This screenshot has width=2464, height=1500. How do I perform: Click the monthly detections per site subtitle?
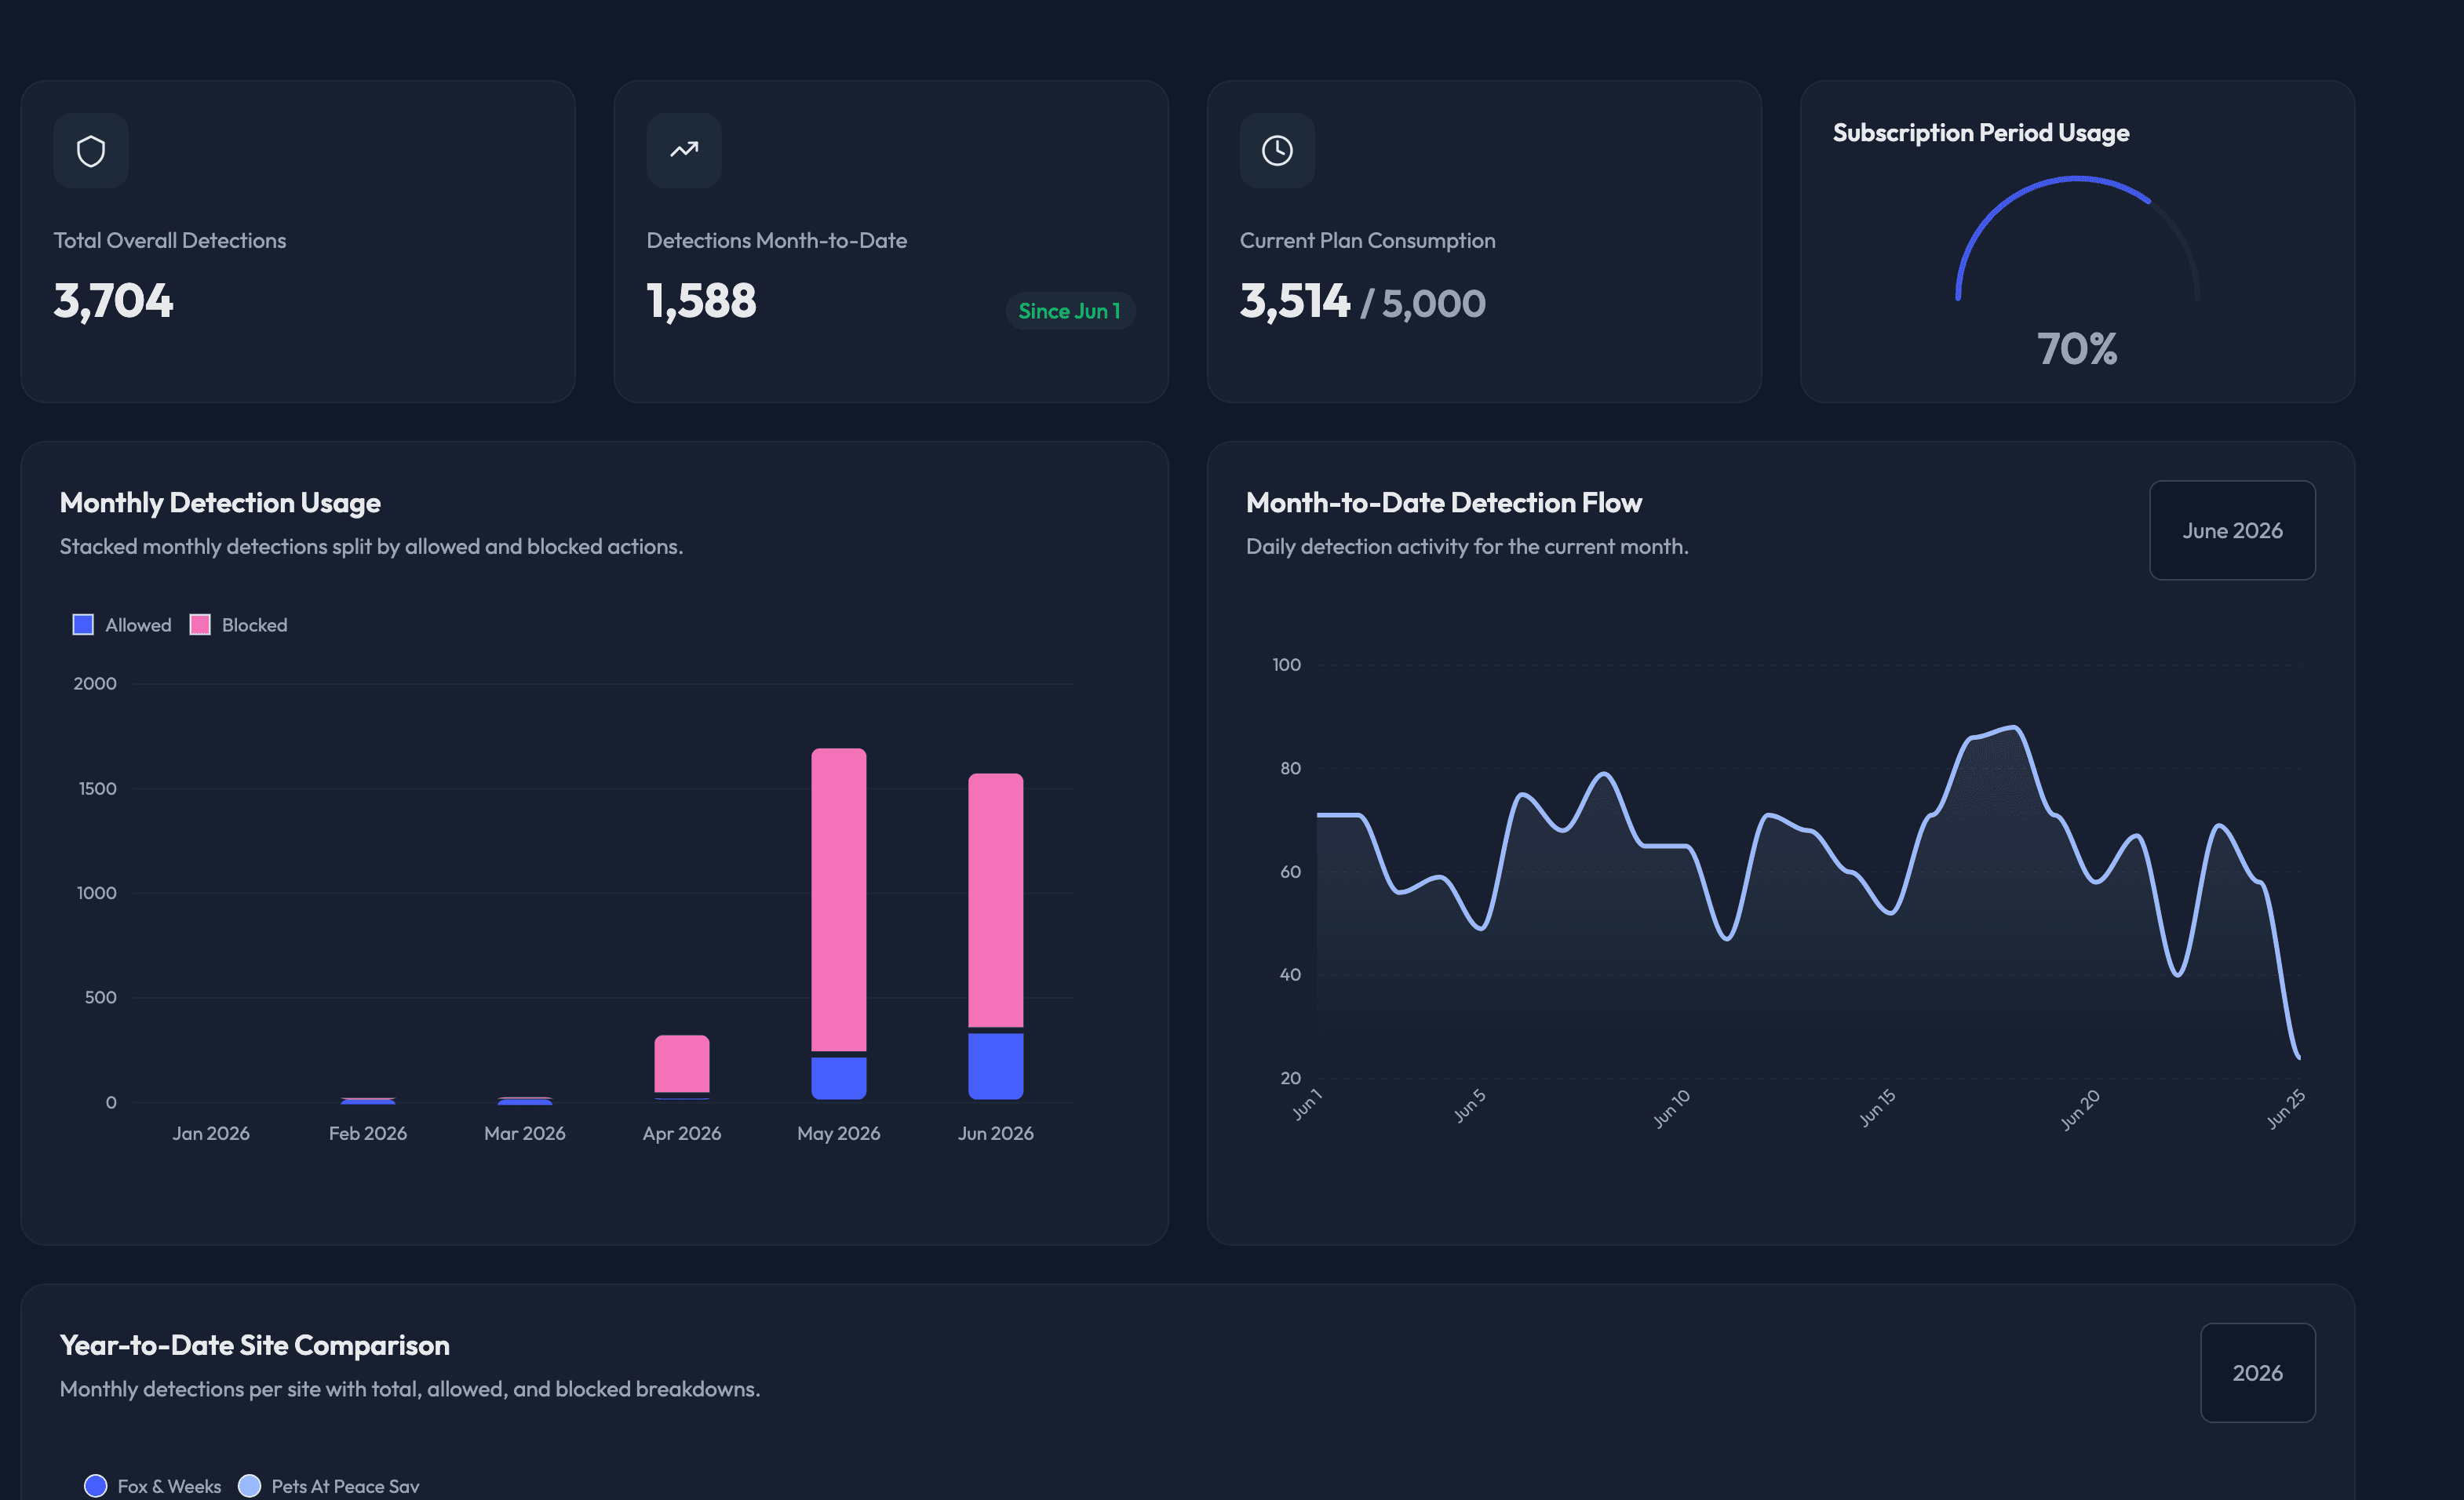(x=410, y=1389)
